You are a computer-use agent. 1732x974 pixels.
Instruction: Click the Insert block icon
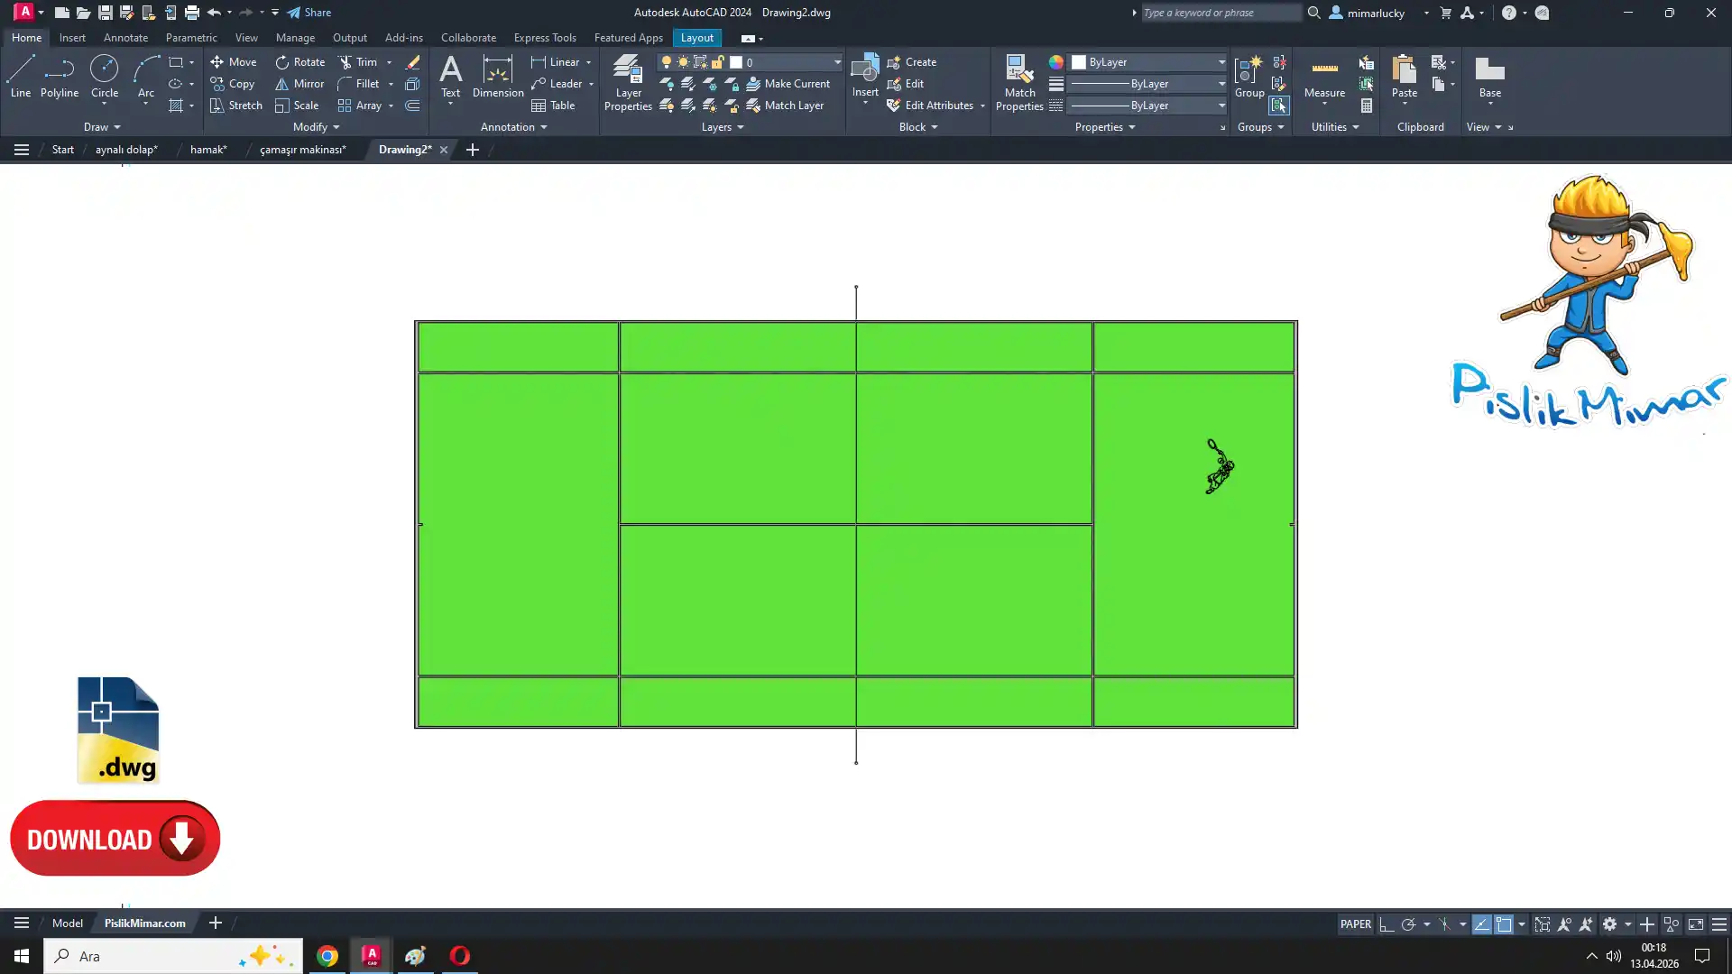pyautogui.click(x=864, y=70)
